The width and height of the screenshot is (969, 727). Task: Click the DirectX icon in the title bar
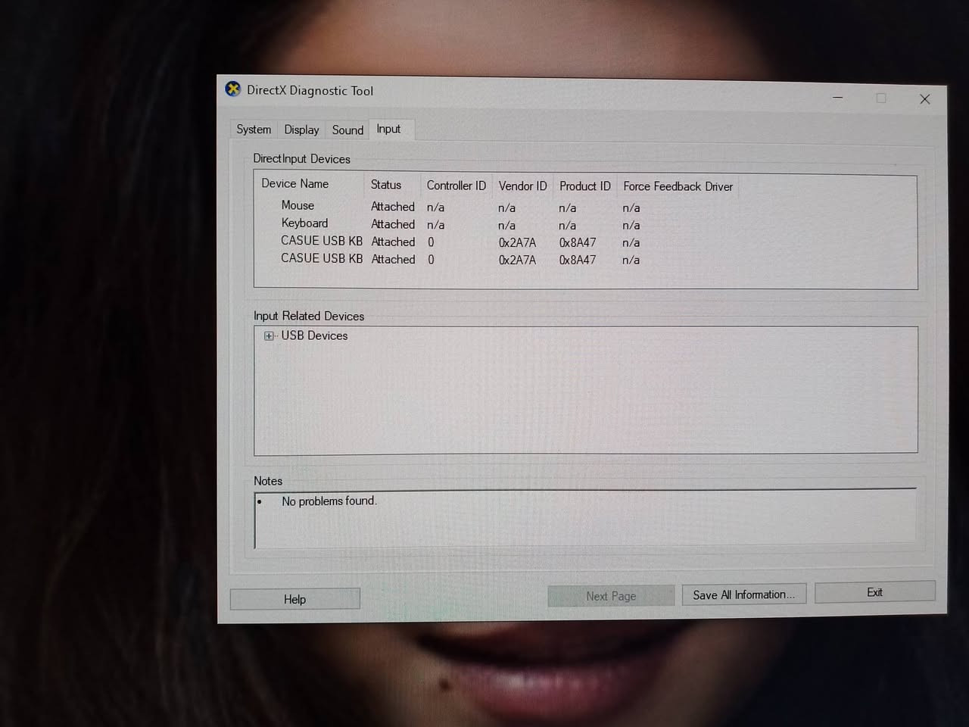(233, 89)
